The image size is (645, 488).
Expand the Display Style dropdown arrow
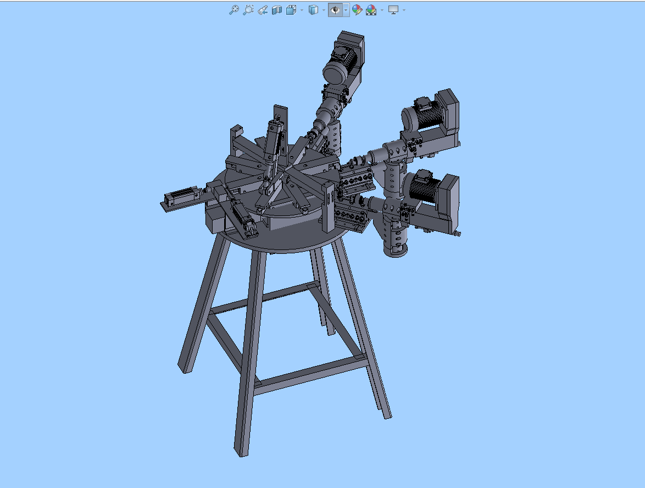tap(324, 10)
